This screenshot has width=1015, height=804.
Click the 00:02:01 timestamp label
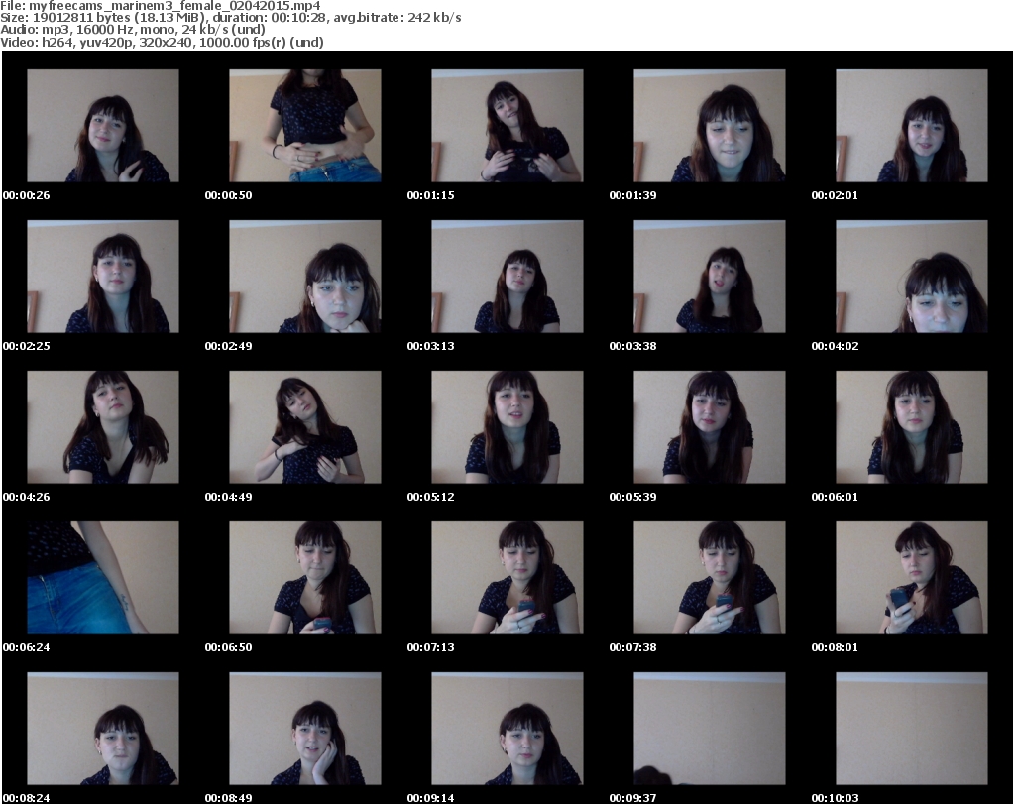point(835,195)
